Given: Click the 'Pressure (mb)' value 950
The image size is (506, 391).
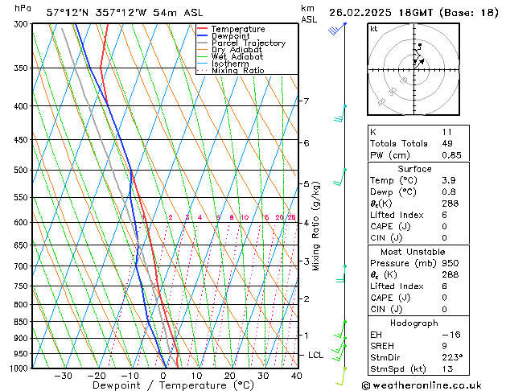Looking at the screenshot, I should 450,263.
